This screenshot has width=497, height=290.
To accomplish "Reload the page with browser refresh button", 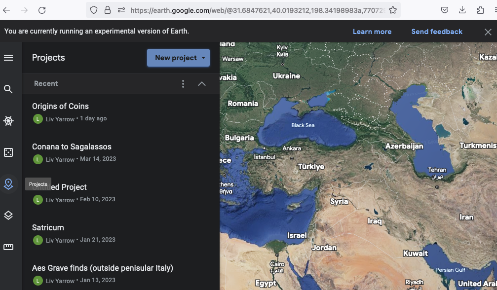I will pyautogui.click(x=42, y=10).
